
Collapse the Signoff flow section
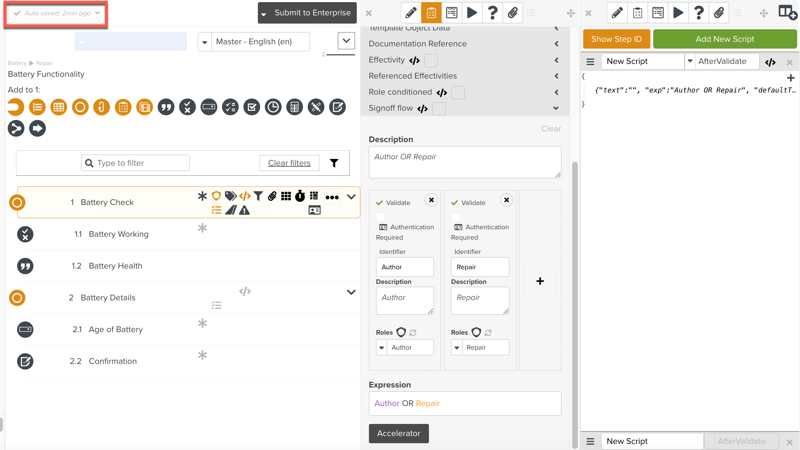point(556,108)
